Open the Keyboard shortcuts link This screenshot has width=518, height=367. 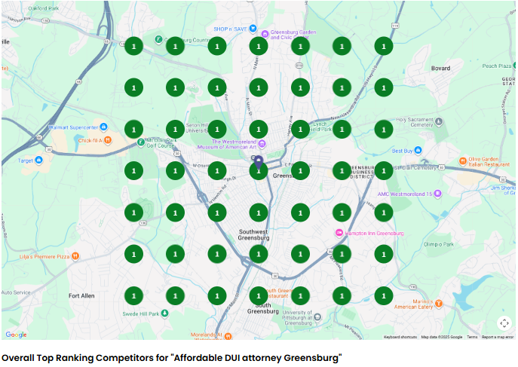point(400,337)
